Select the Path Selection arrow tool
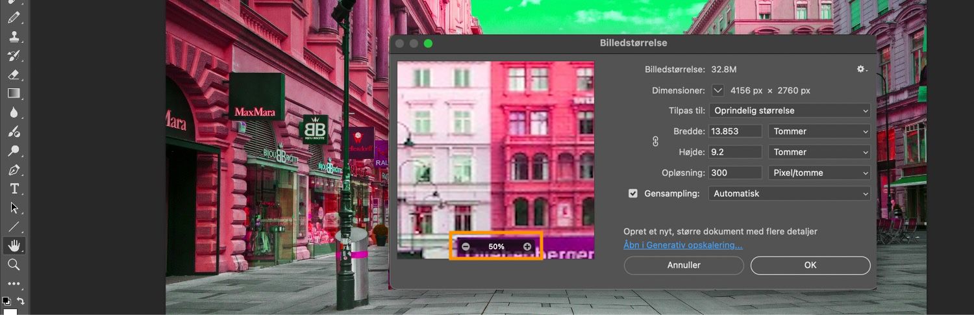The height and width of the screenshot is (315, 974). coord(14,208)
